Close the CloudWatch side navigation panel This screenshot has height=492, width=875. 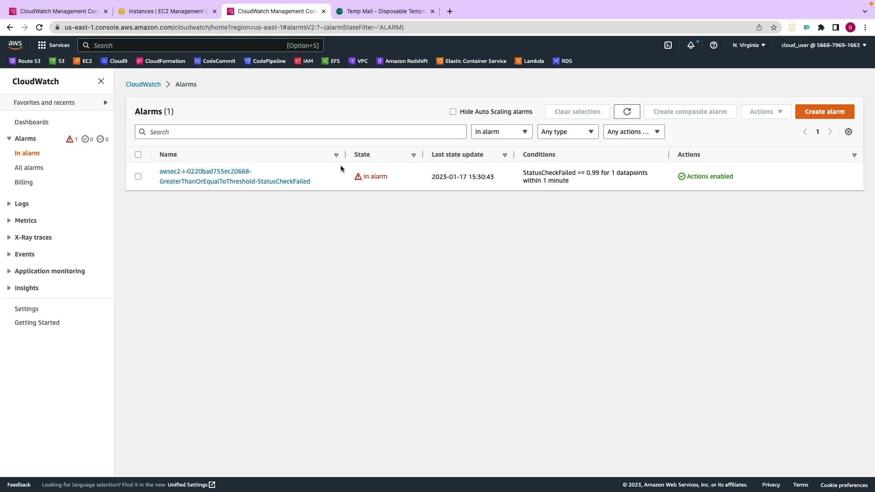pyautogui.click(x=101, y=81)
